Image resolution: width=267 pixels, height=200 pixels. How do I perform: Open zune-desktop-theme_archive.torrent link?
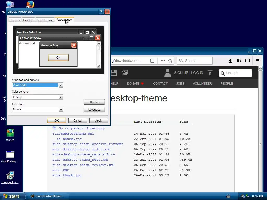pyautogui.click(x=88, y=144)
